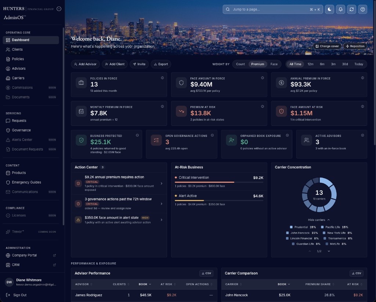
Task: Open info icon on Annual Premium In Force card
Action: tap(362, 78)
